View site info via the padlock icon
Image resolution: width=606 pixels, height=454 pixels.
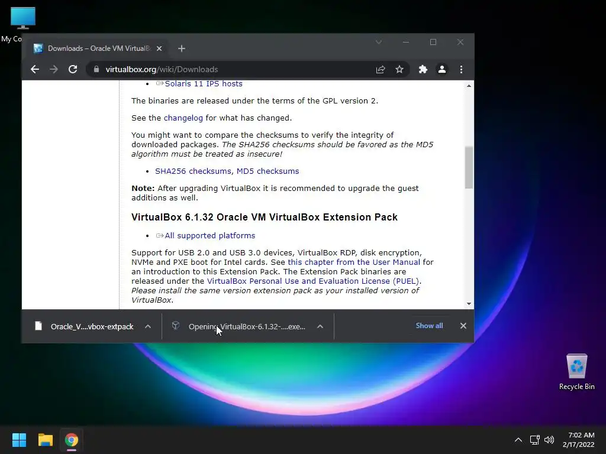(96, 70)
